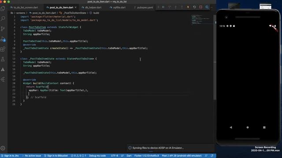Image resolution: width=282 pixels, height=158 pixels.
Task: Open the Run and Debug view
Action: coord(3,39)
